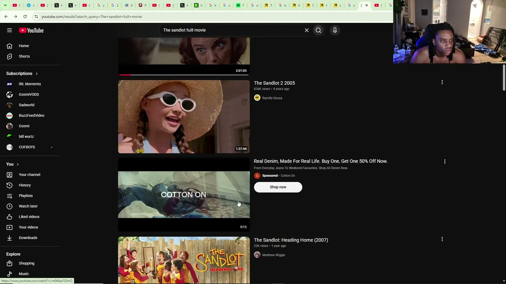Click the page vertical scrollbar
Viewport: 506px width, 284px height.
(504, 77)
